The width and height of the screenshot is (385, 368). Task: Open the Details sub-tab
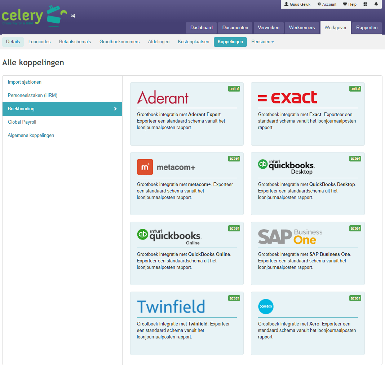(x=13, y=42)
